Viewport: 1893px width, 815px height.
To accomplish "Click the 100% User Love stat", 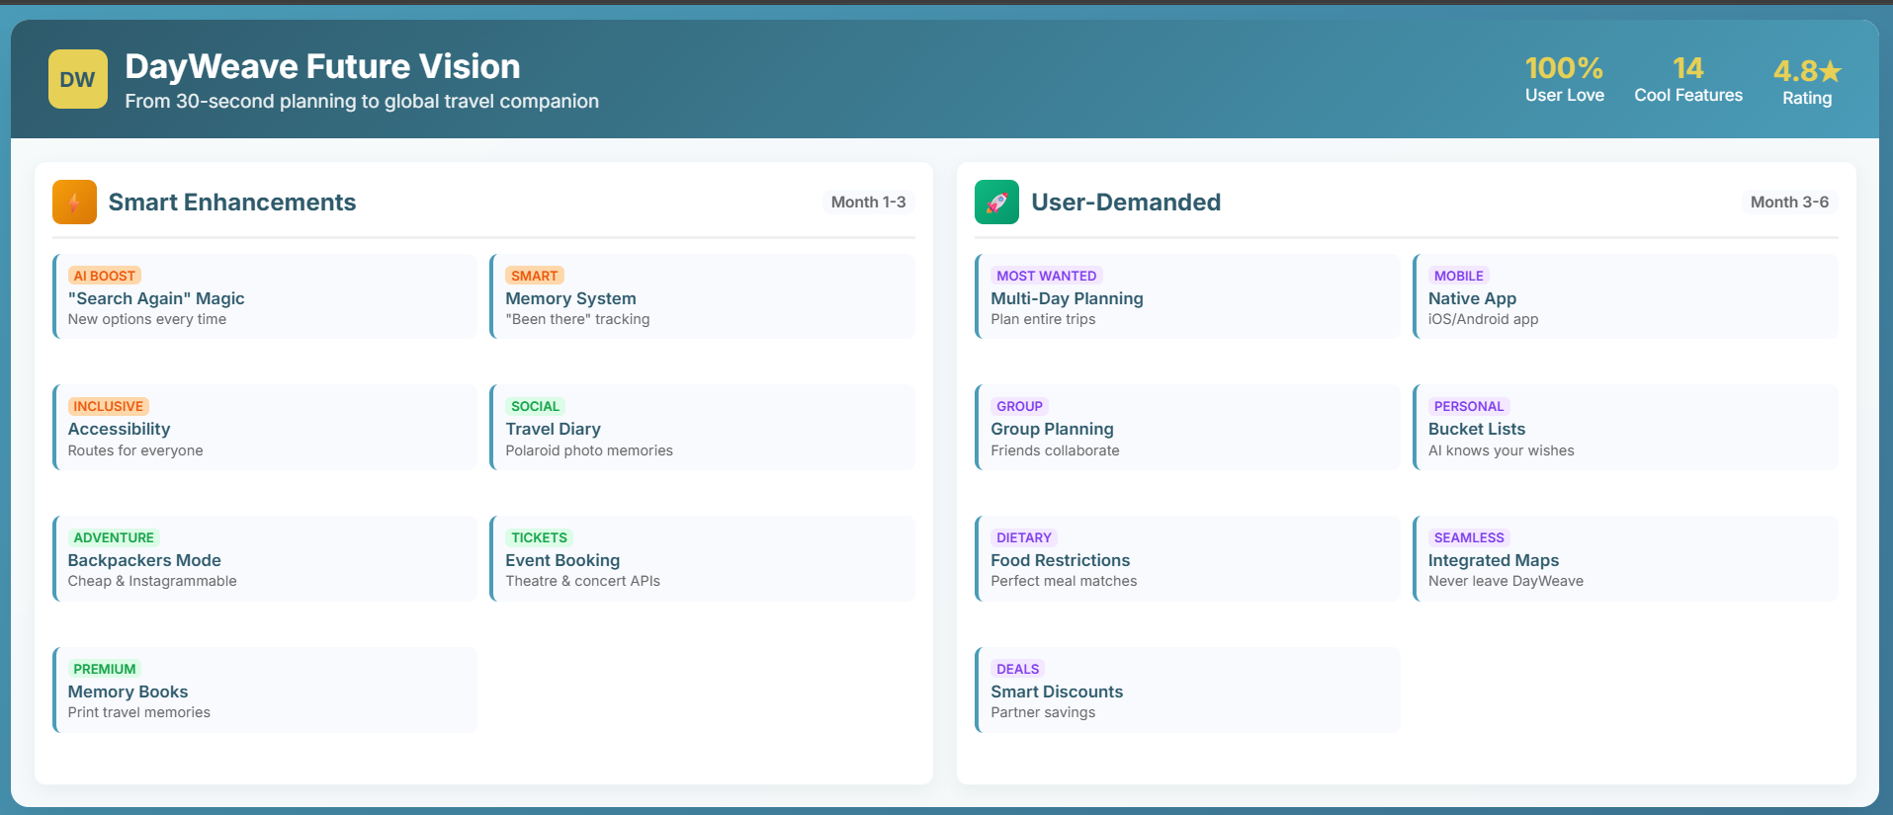I will coord(1565,79).
